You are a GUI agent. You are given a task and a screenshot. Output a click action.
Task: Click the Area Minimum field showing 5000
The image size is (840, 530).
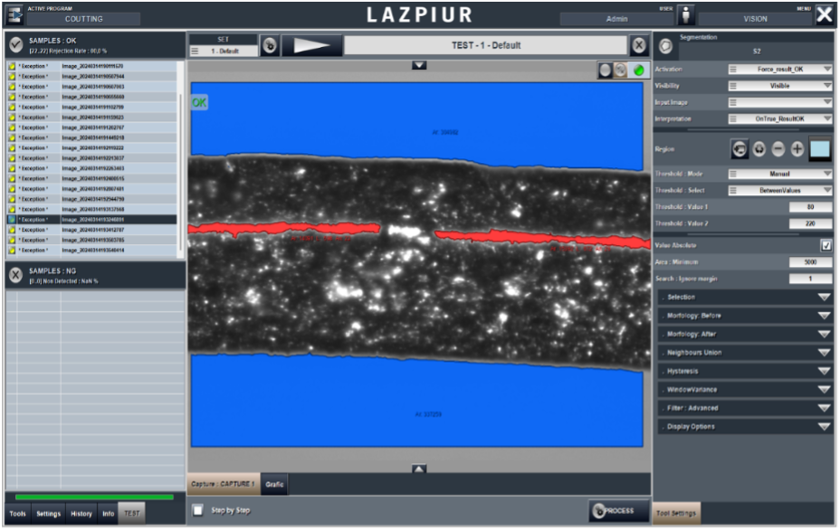click(x=810, y=262)
